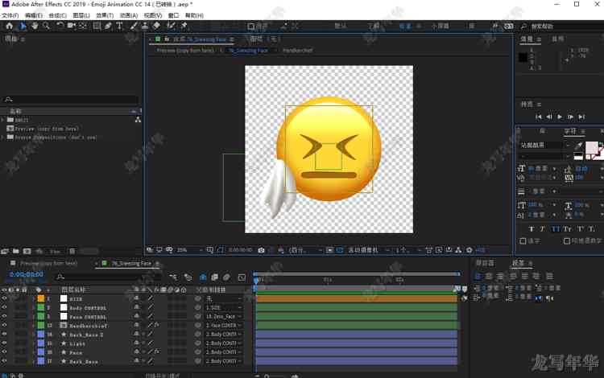Click the SIZE layer orange label color
Viewport: 604px width, 378px height.
[41, 298]
